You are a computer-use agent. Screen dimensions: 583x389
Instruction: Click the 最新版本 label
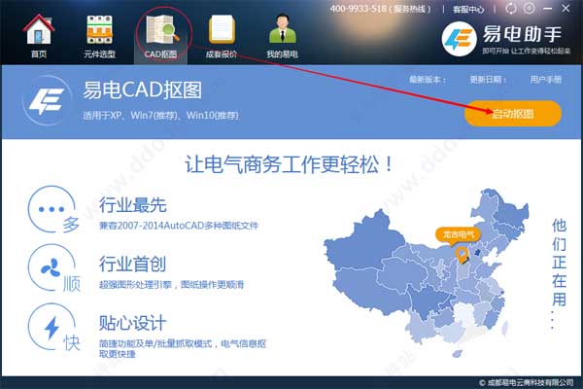(428, 80)
